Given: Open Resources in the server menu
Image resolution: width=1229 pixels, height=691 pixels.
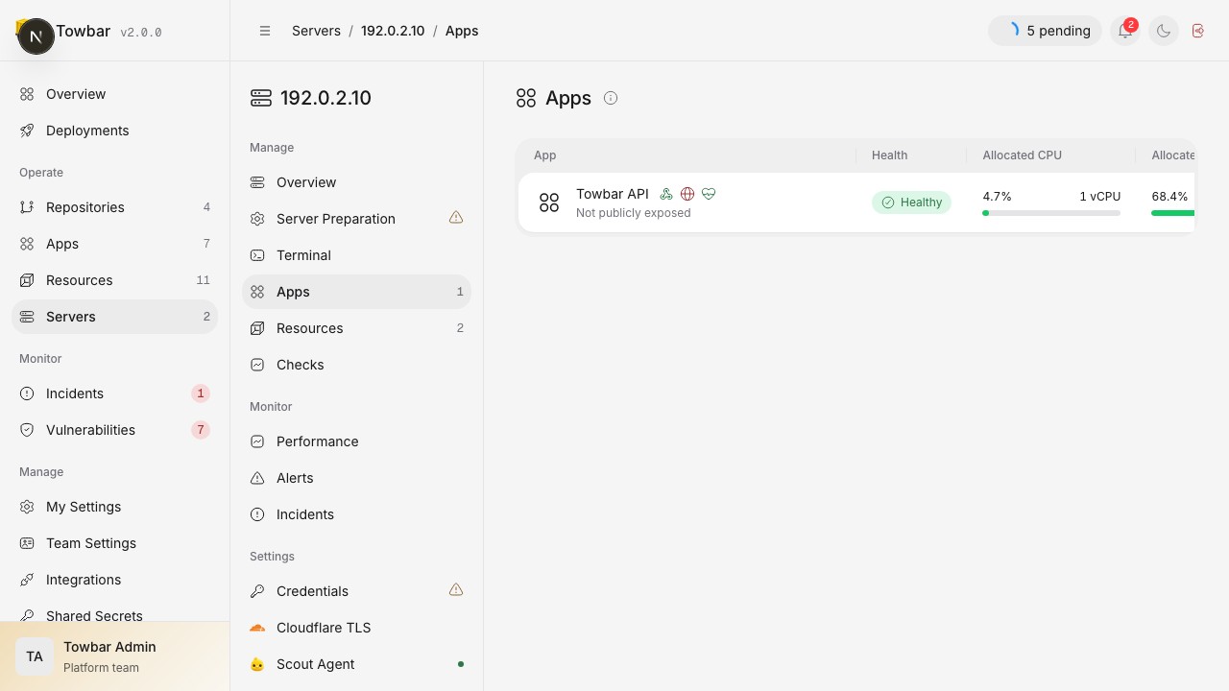Looking at the screenshot, I should pos(356,328).
